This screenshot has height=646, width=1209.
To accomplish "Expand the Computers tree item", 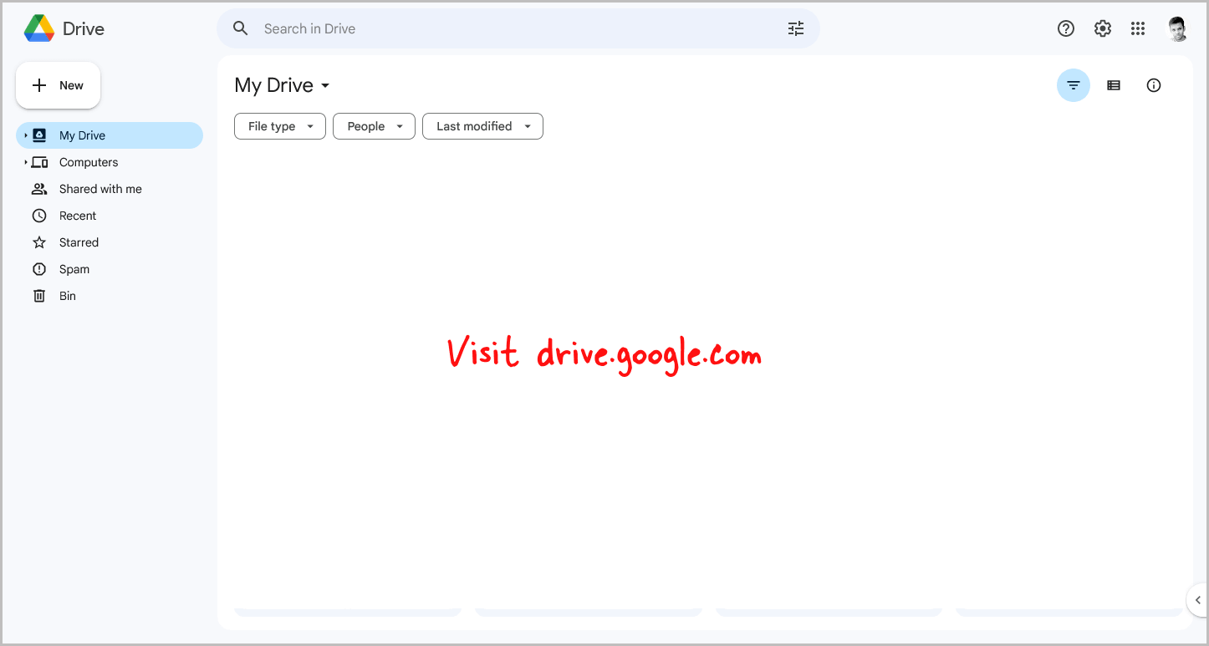I will [24, 161].
